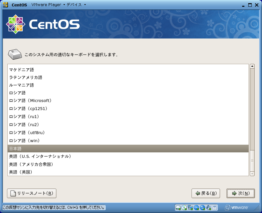The width and height of the screenshot is (262, 213).
Task: Click the keyboard icon beside the instruction text
Action: [x=15, y=54]
